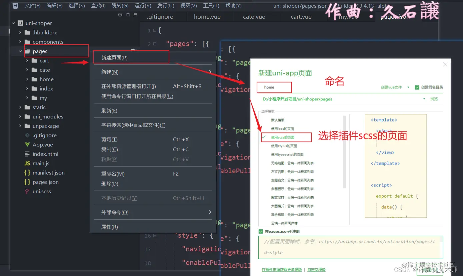
Task: Open the project panel hamburger menu icon
Action: click(135, 15)
